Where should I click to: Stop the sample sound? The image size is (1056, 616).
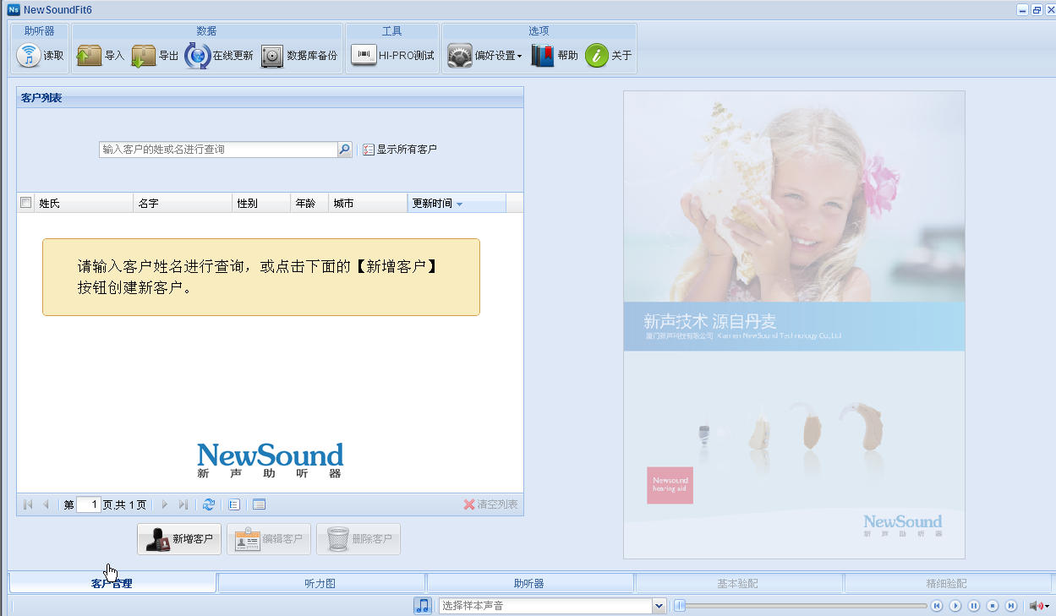pos(993,606)
